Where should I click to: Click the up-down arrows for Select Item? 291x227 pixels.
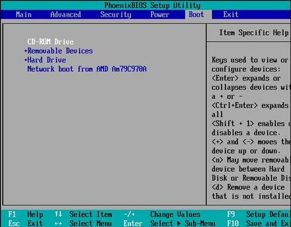pos(58,214)
